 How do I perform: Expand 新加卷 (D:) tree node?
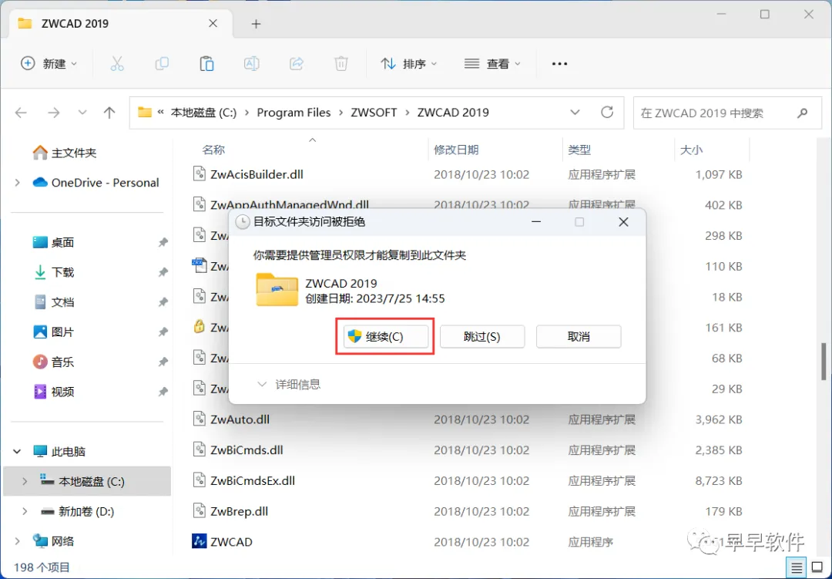tap(25, 511)
